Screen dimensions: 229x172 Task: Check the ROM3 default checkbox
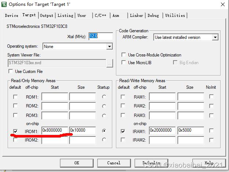(x=15, y=115)
